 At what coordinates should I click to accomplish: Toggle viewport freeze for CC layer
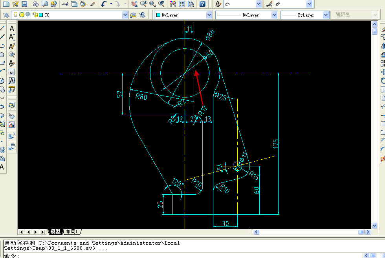(28, 15)
